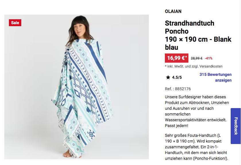
Task: Click the inkl. MwSt. shipping note
Action: [x=194, y=66]
